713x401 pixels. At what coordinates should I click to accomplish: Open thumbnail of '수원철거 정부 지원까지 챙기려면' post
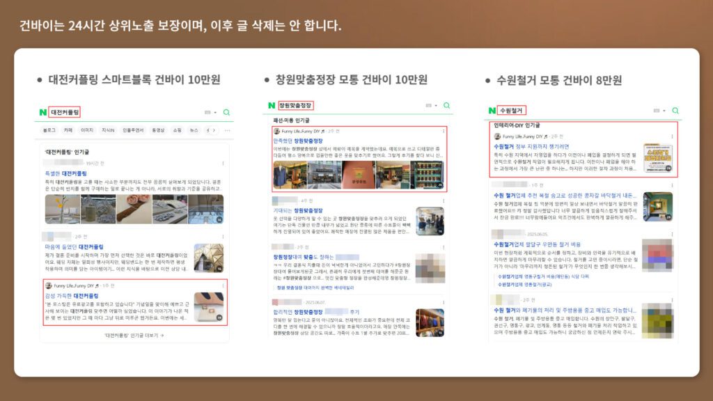tap(658, 158)
